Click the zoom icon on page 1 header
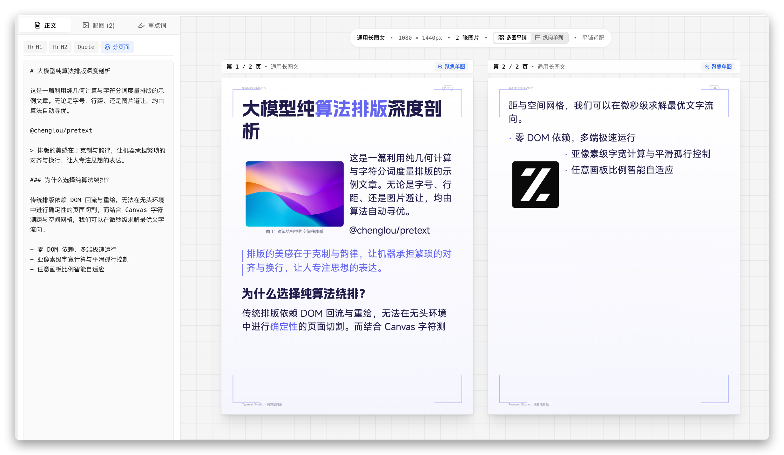 [440, 67]
